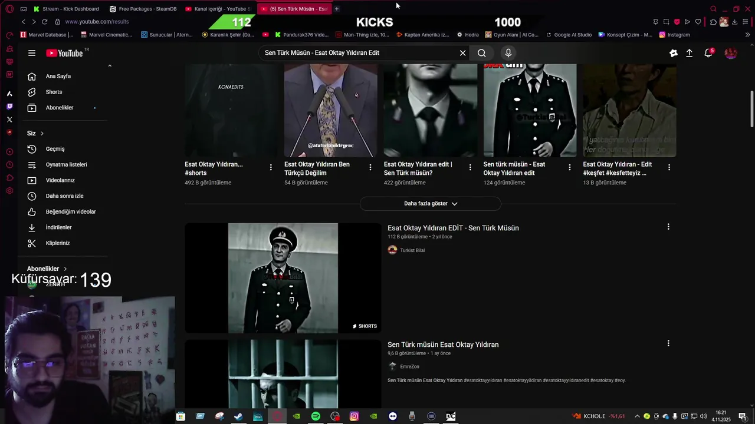Open Spotify from the taskbar
The height and width of the screenshot is (424, 755).
316,416
